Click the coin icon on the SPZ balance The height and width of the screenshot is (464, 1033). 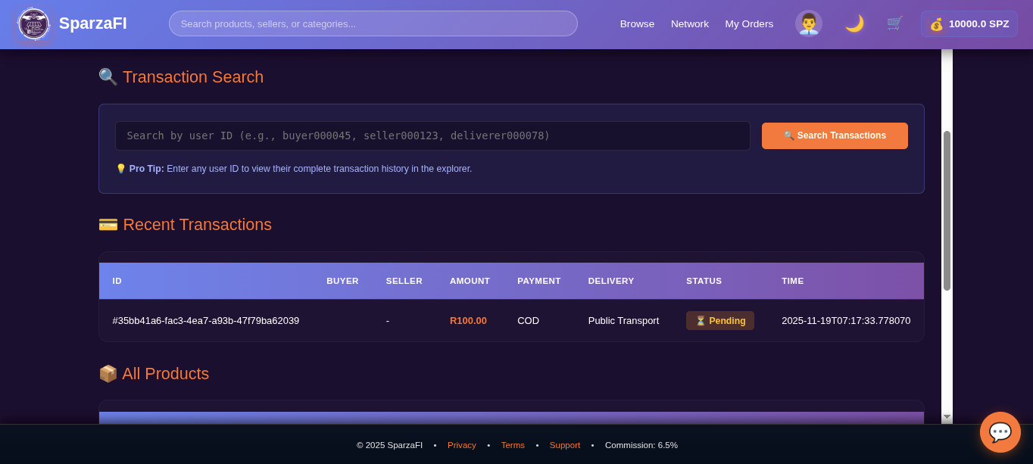937,23
